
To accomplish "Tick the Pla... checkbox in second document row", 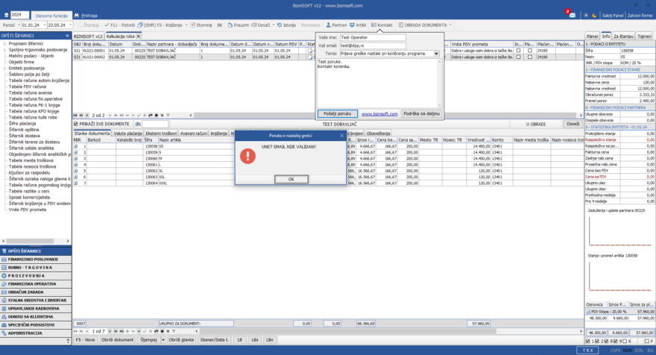I will (529, 56).
